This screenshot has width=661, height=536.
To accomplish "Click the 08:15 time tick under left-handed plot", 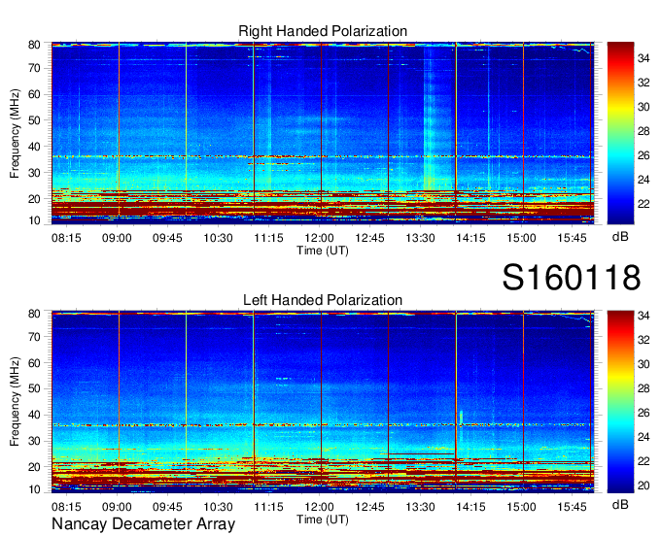I will 66,507.
